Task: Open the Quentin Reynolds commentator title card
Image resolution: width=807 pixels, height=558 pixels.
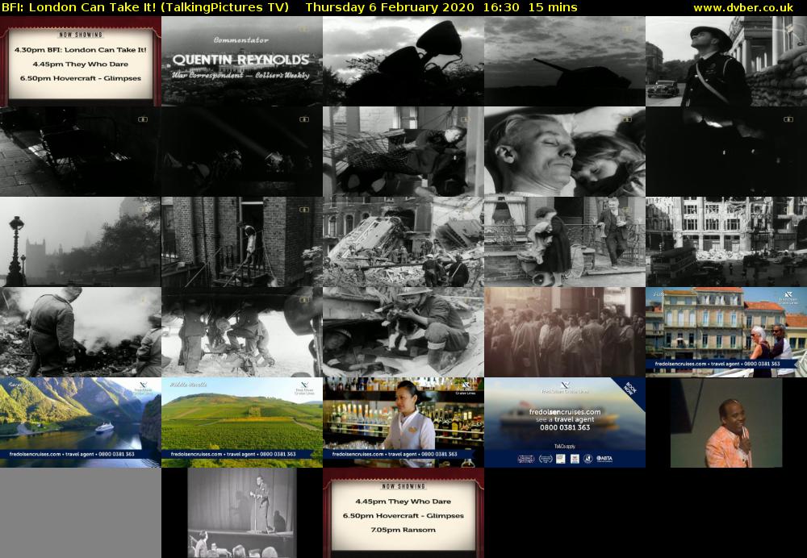Action: (242, 61)
